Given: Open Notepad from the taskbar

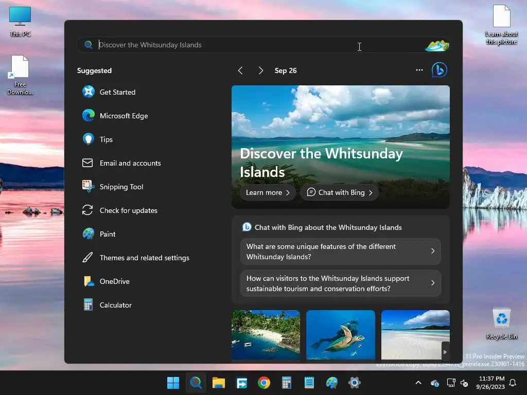Looking at the screenshot, I should 309,383.
